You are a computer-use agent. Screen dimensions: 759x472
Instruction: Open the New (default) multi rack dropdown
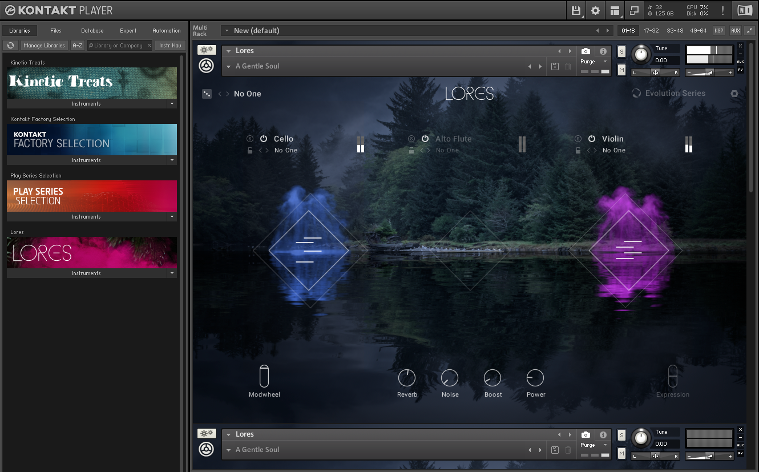click(227, 31)
